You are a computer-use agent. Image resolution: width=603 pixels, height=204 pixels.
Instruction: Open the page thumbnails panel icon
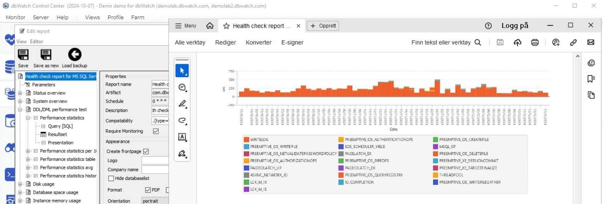tap(591, 95)
